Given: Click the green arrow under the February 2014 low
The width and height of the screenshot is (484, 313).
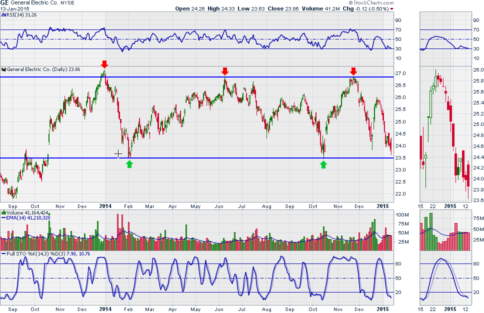Looking at the screenshot, I should (129, 164).
